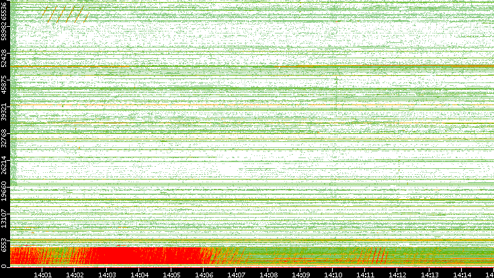Click the 14:02 time axis label
The image size is (494, 278).
(x=75, y=275)
